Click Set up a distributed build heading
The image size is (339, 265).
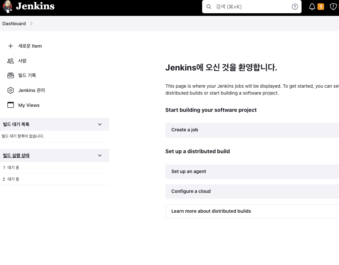point(198,152)
